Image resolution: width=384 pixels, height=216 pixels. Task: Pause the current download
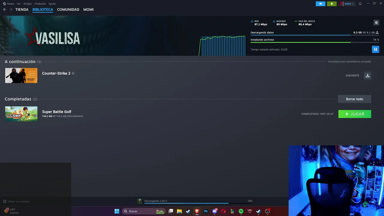click(375, 49)
